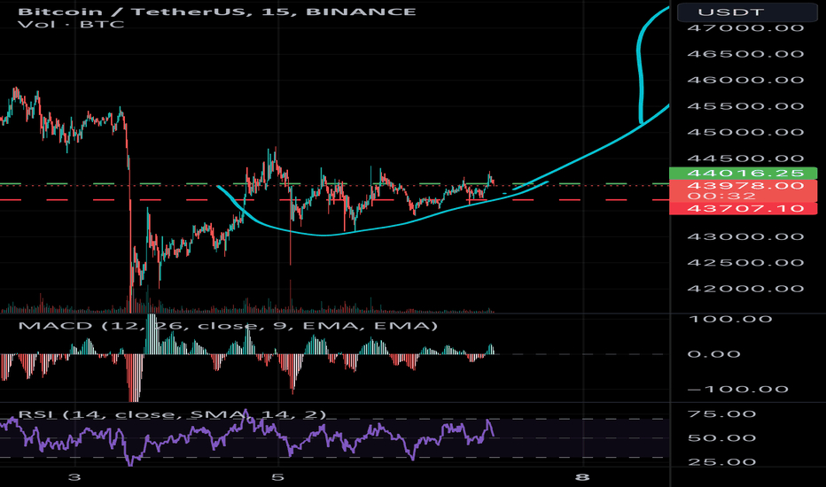Click the RSI 75.00 scale label
Screen dimensions: 826x487
(721, 414)
